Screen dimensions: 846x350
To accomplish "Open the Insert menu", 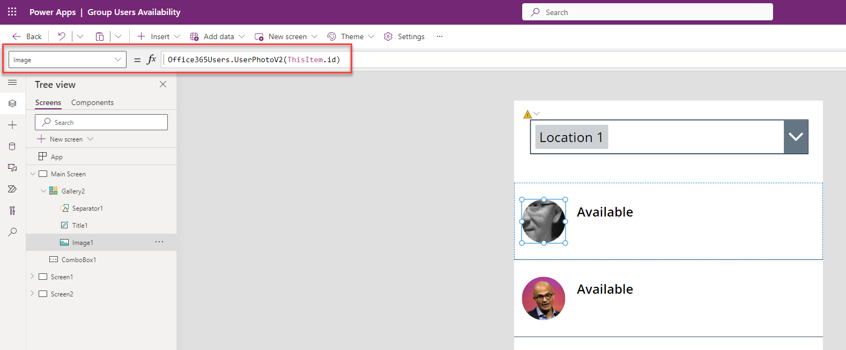I will coord(159,36).
